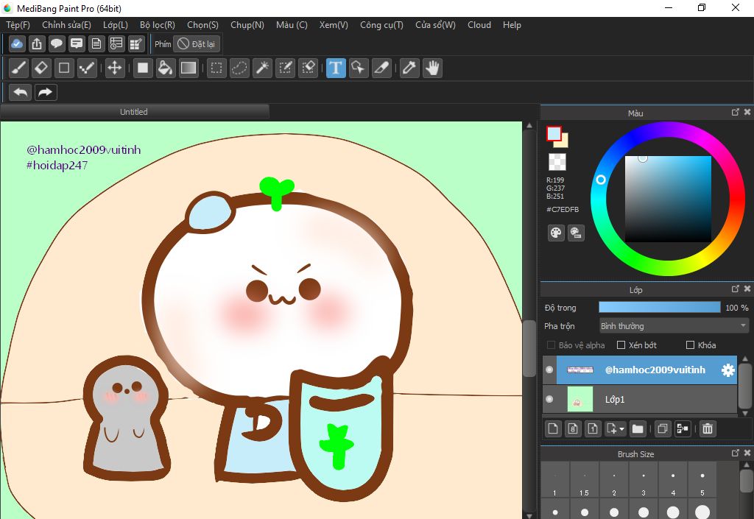Open the Help menu

[512, 25]
